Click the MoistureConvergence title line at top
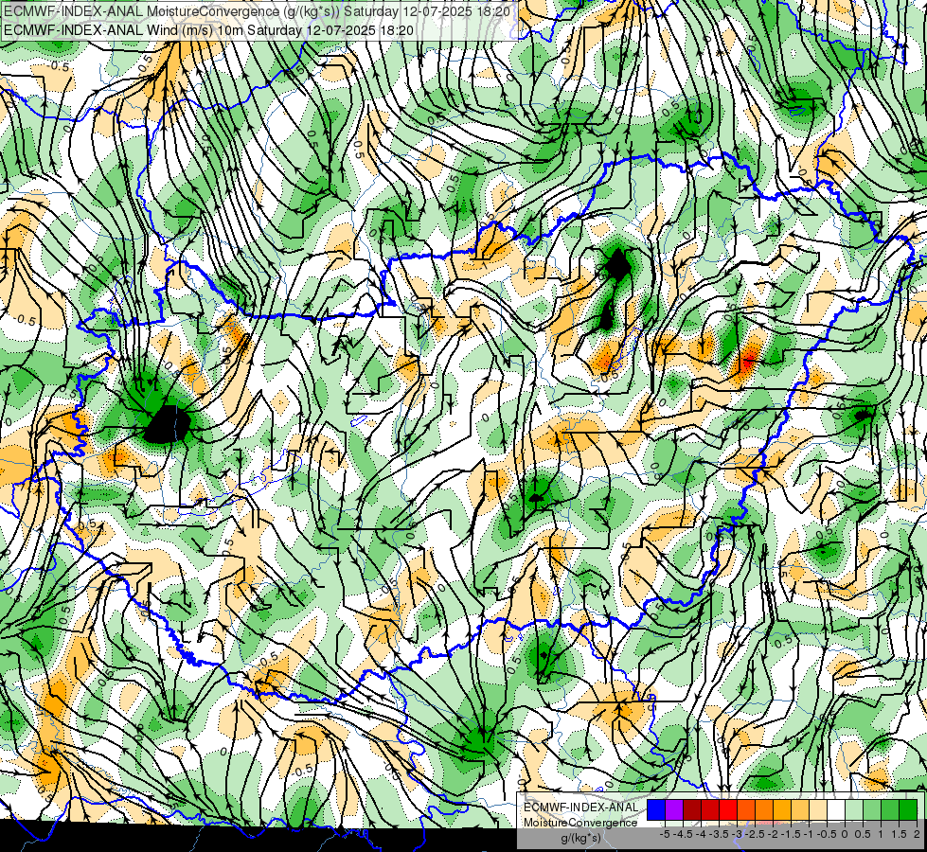This screenshot has width=927, height=852. (x=259, y=11)
